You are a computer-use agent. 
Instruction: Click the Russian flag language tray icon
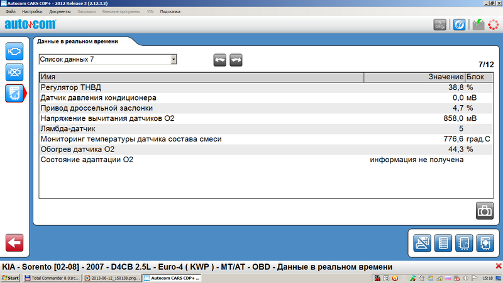tap(448, 278)
